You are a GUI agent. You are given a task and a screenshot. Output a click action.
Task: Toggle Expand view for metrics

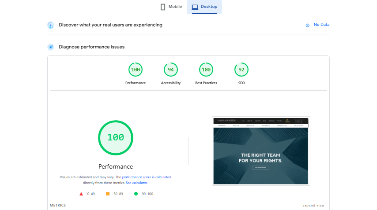[313, 205]
